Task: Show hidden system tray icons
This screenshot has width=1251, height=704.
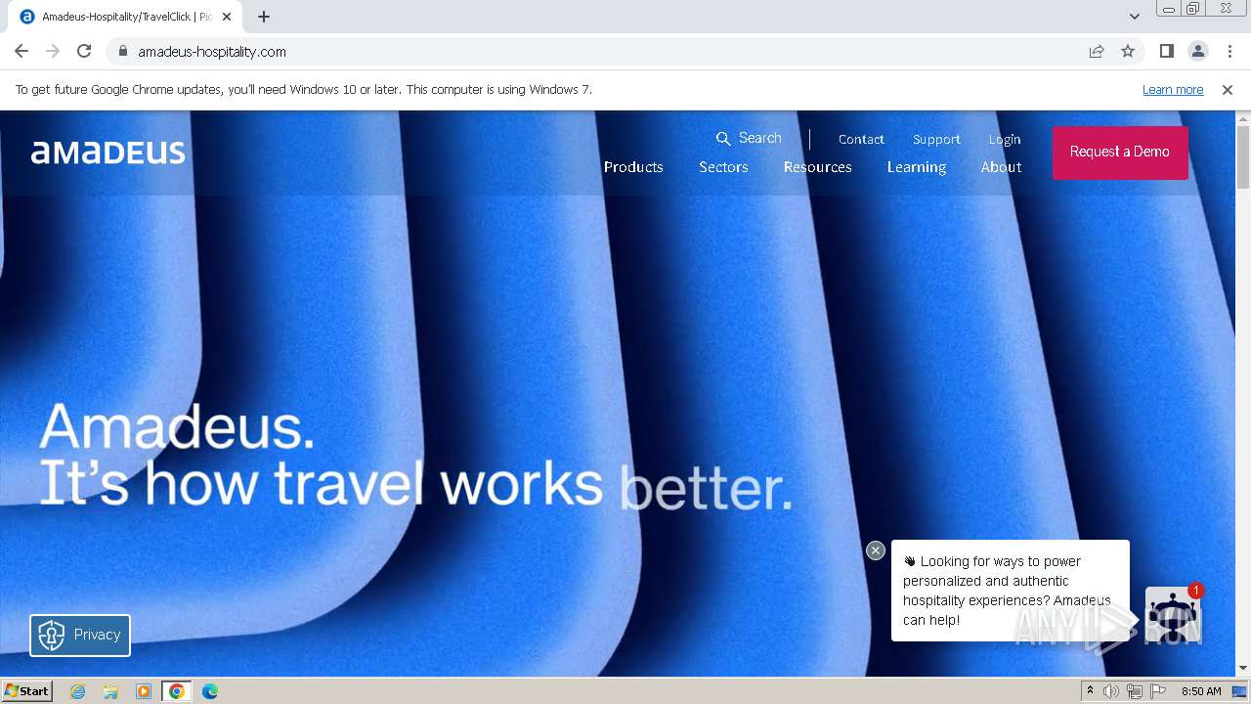Action: pos(1090,691)
